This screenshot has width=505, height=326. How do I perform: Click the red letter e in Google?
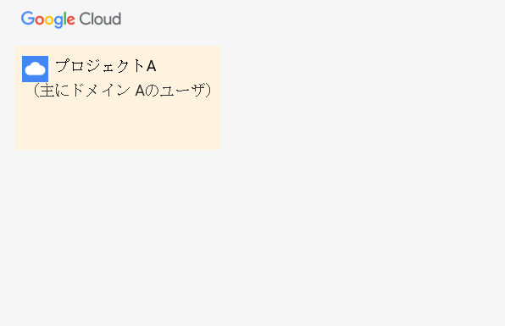coord(71,20)
